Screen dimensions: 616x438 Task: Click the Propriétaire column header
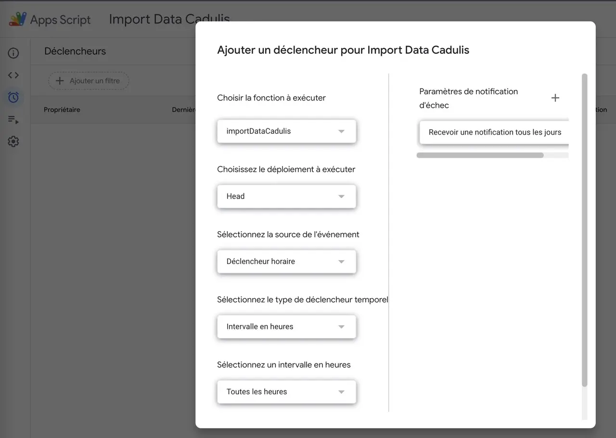(62, 110)
